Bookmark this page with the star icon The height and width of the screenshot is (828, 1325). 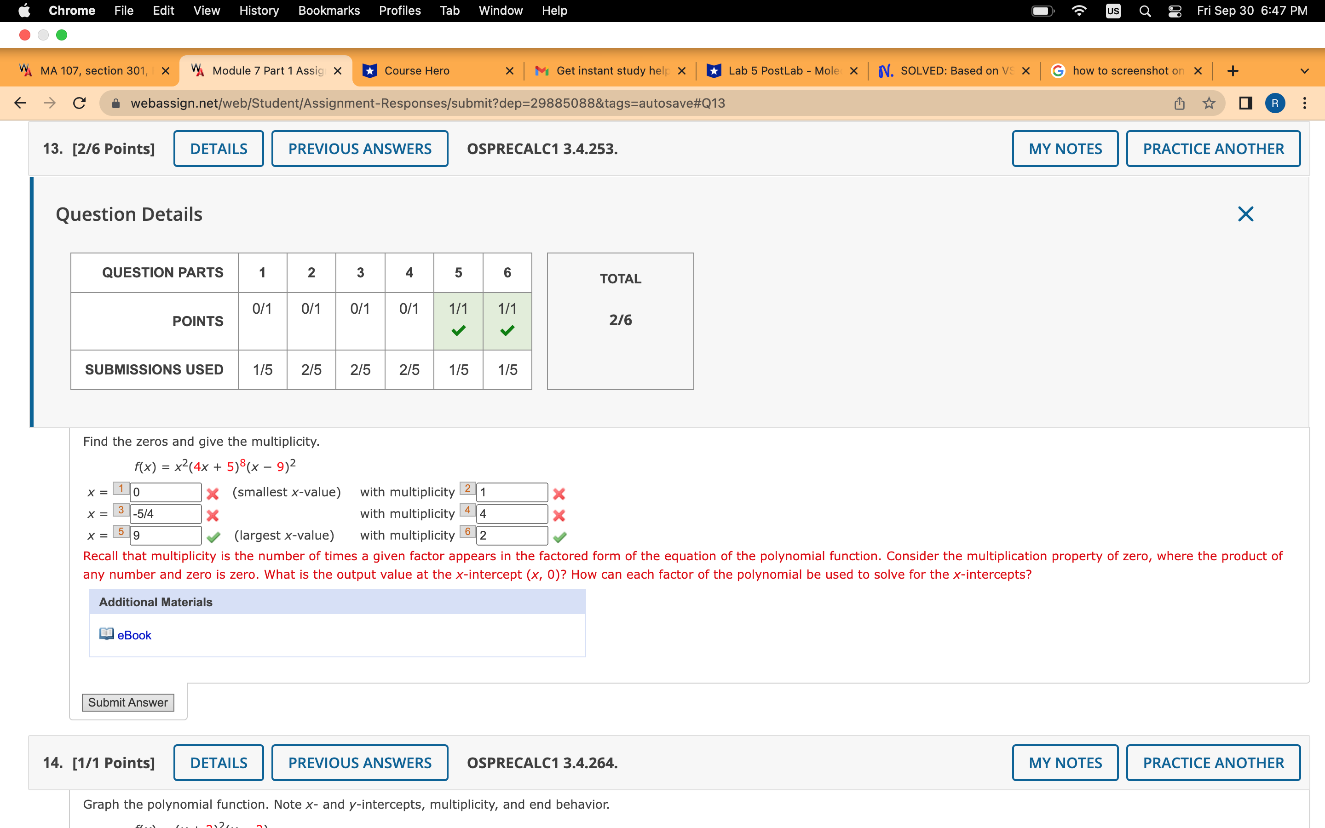1209,103
